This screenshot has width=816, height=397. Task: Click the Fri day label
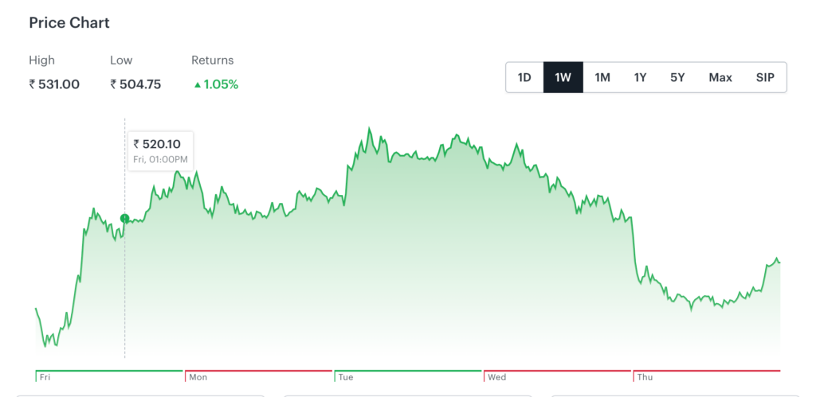(x=45, y=377)
